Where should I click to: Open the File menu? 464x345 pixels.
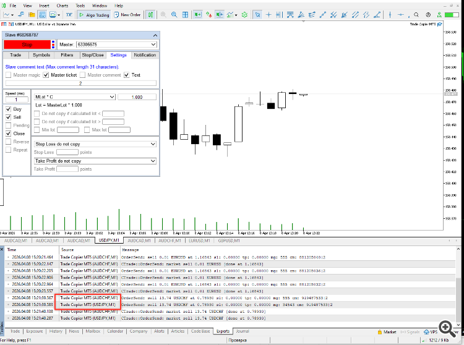[x=13, y=6]
